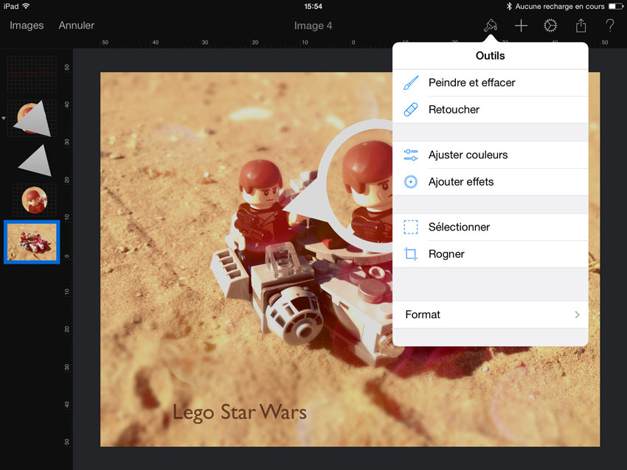Select the grouped triangle and circle layer thumbnail
The image size is (627, 470).
[x=32, y=118]
